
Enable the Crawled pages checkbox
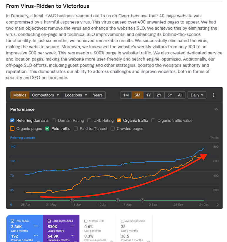(113, 129)
